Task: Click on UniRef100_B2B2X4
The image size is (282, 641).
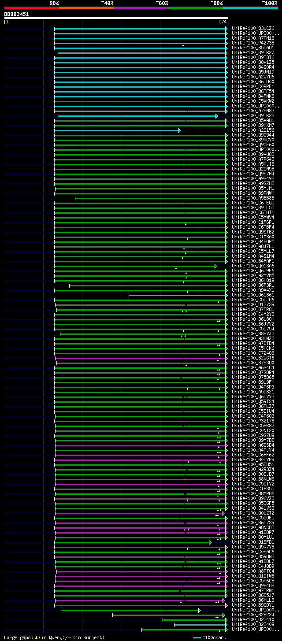Action: (253, 615)
